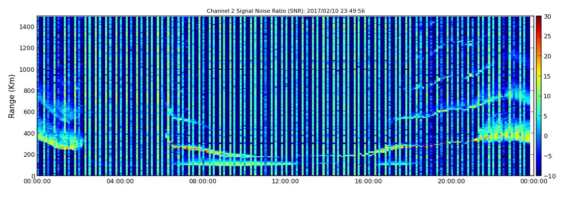This screenshot has height=200, width=565.
Task: Click the 1200 tick on the range axis
Action: point(27,48)
